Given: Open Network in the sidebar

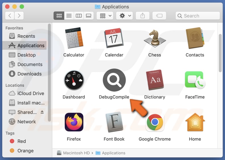Looking at the screenshot, I should click(x=24, y=122).
